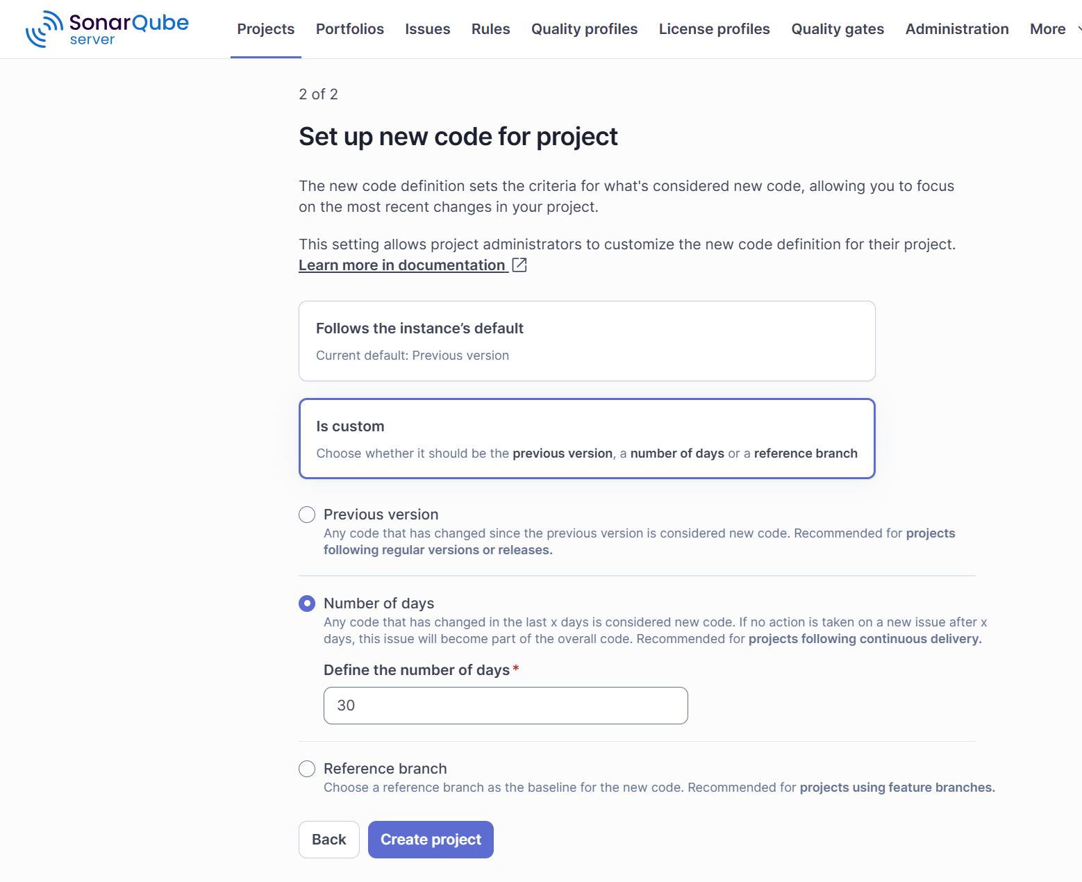Select the Is custom option card
Image resolution: width=1082 pixels, height=882 pixels.
587,438
